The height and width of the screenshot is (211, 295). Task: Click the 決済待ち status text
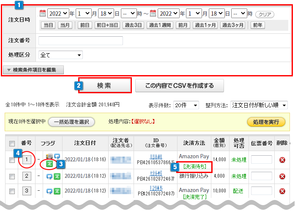point(195,166)
